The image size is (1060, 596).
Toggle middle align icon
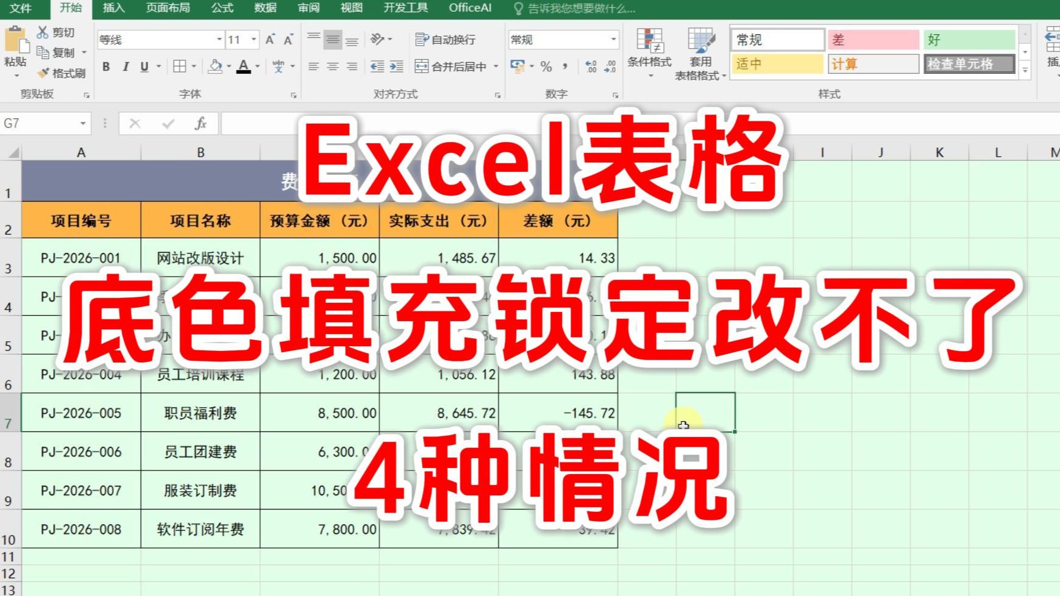pos(333,40)
